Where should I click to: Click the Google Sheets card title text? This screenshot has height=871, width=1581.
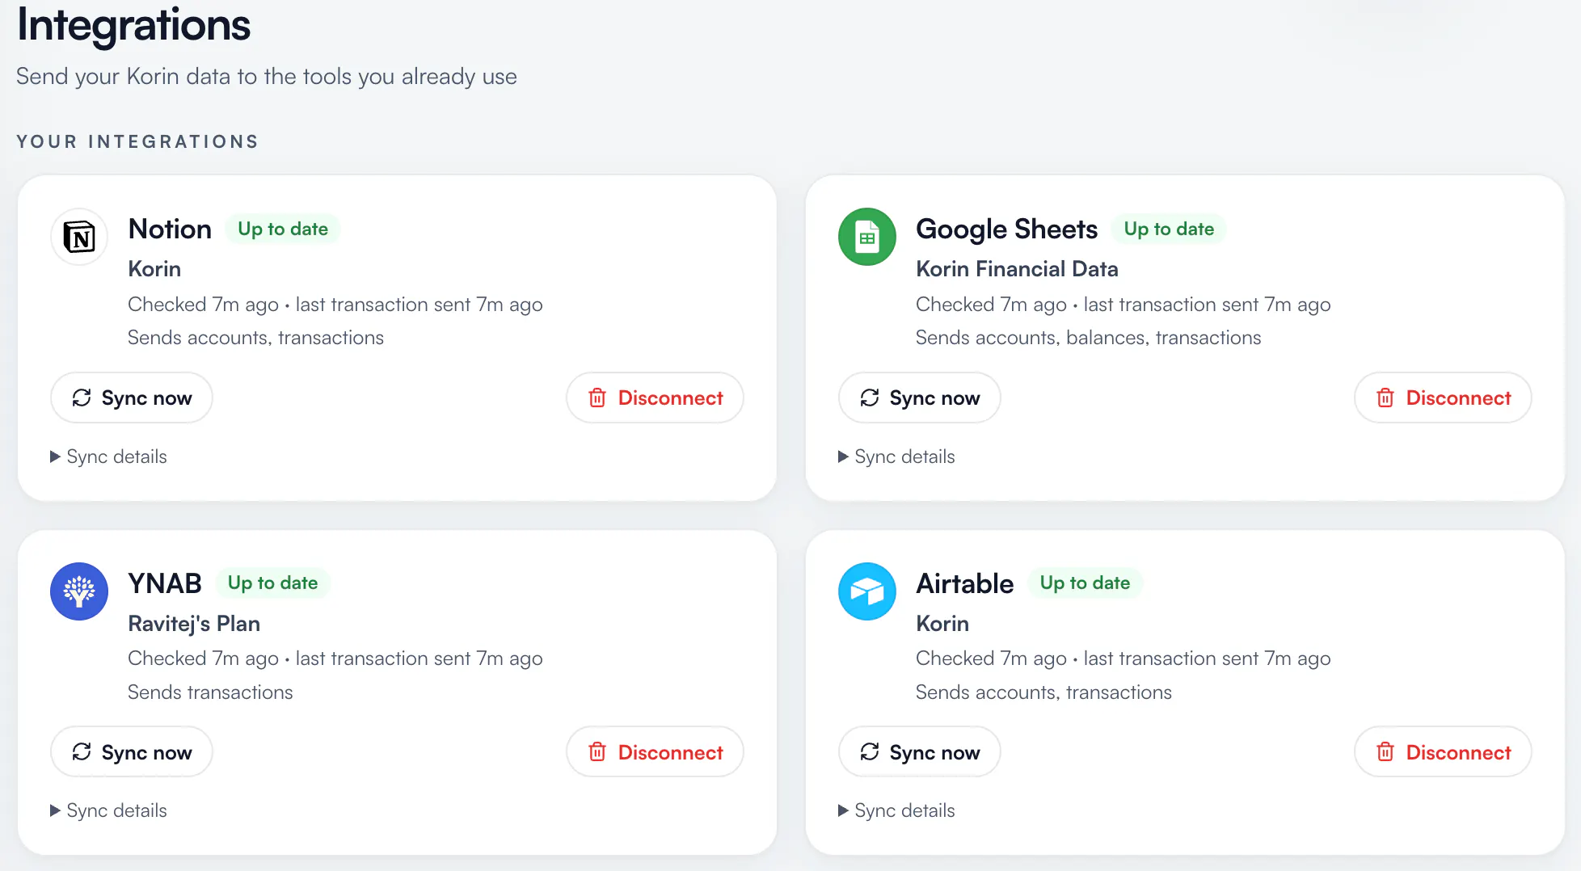(x=1006, y=229)
